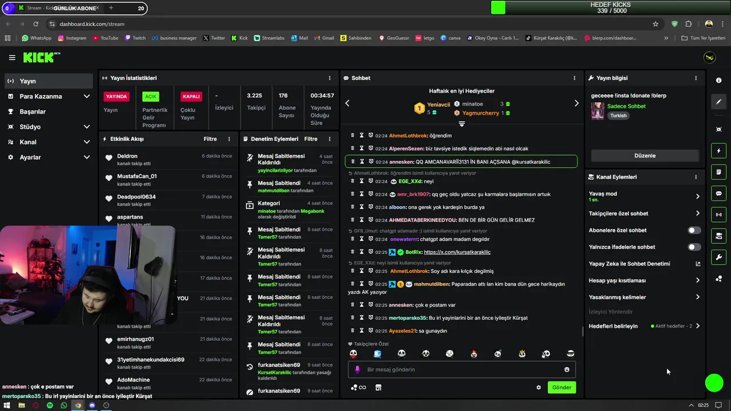Screen dimensions: 731x411
Task: Open Yapay Zeka ile Sohbet Denetimi
Action: (645, 264)
